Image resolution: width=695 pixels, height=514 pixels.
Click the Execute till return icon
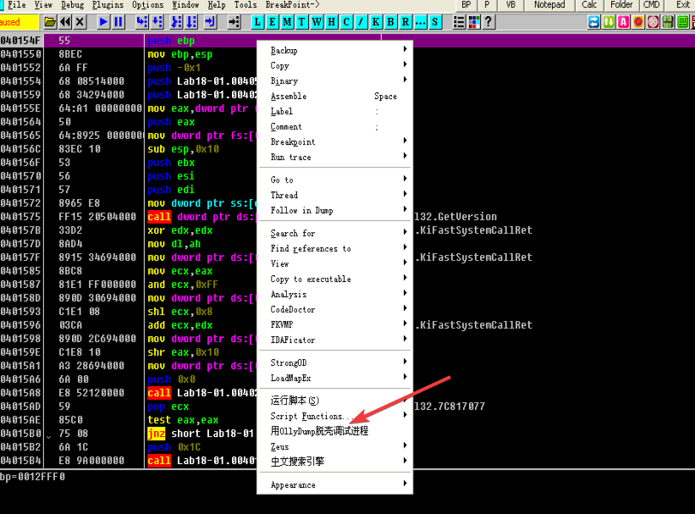pyautogui.click(x=211, y=22)
